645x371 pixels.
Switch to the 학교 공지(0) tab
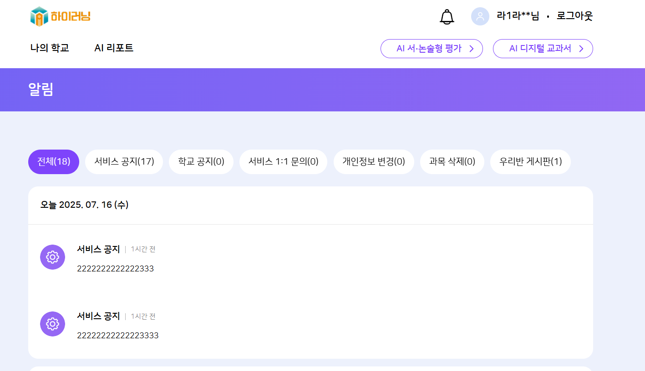[x=201, y=162]
